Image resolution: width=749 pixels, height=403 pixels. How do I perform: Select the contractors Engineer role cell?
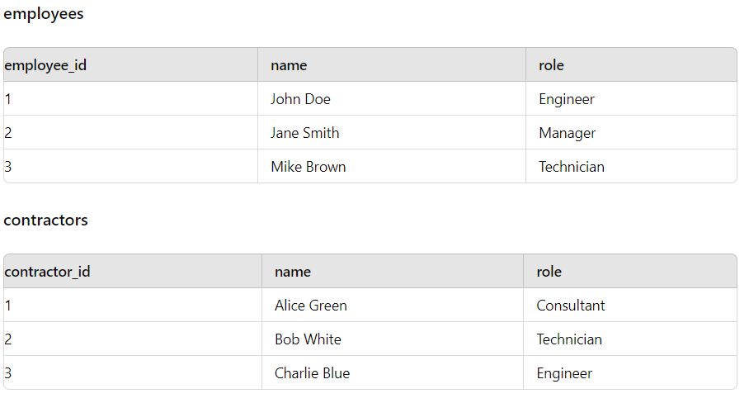630,373
